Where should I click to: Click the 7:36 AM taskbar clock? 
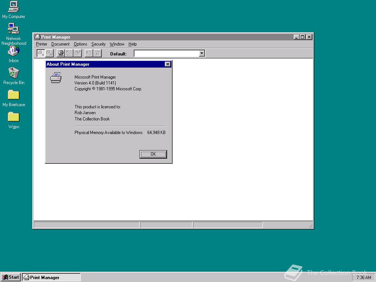pyautogui.click(x=364, y=278)
